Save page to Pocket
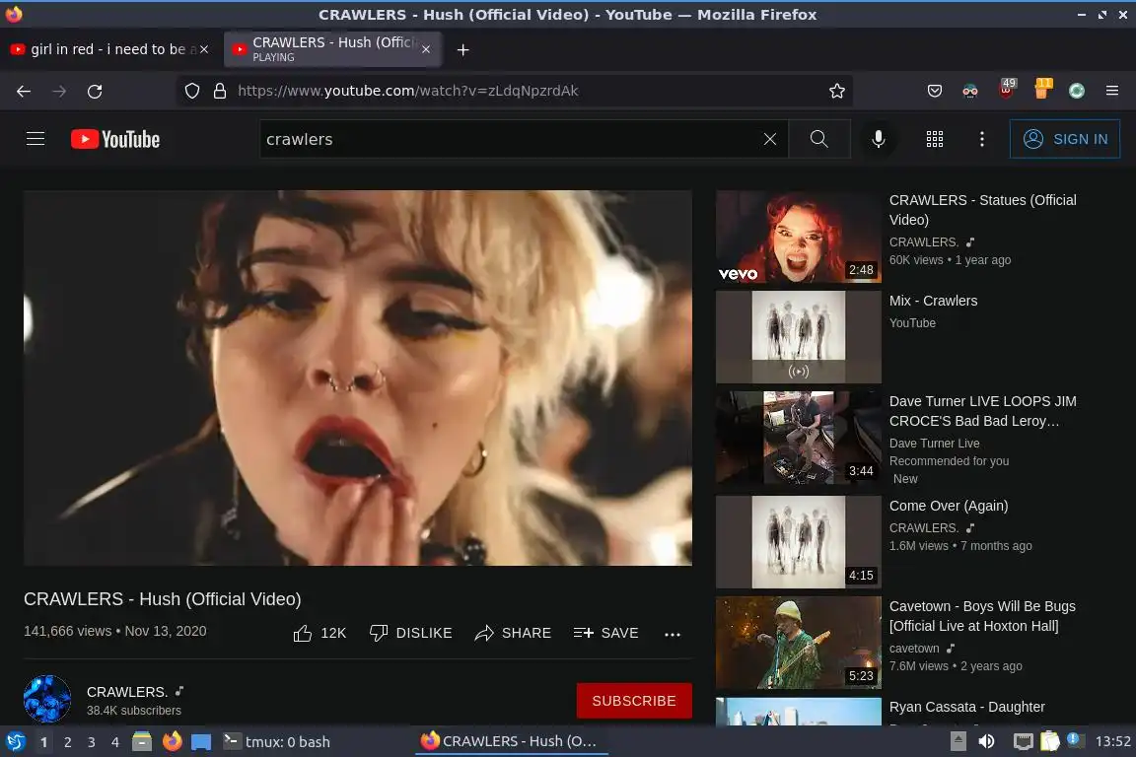The image size is (1136, 757). click(935, 91)
